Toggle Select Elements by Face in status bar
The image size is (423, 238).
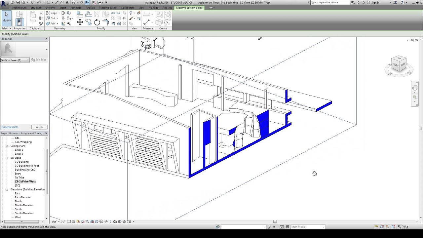coord(393,227)
